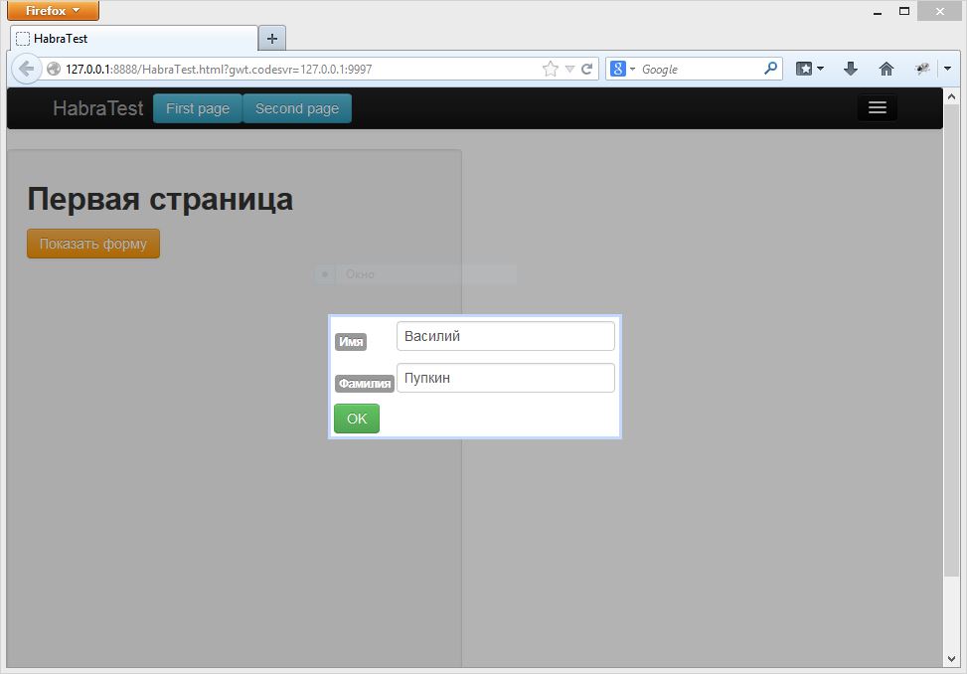Toggle the navbar hamburger menu
Screen dimensions: 967x674
pyautogui.click(x=877, y=106)
